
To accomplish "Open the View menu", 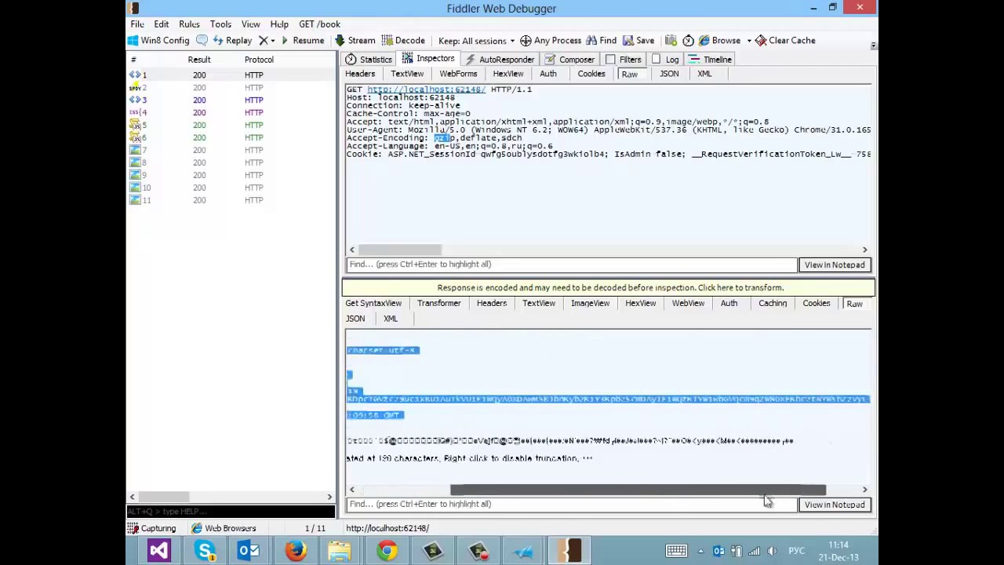I will click(251, 24).
